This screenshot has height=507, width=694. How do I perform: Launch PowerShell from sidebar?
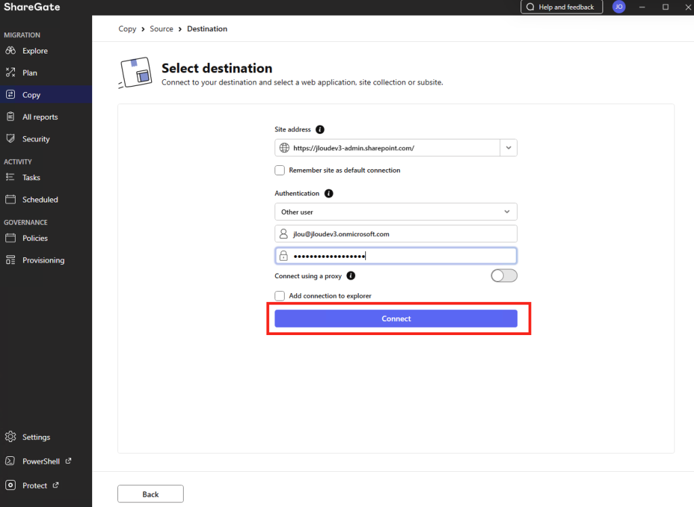[46, 462]
